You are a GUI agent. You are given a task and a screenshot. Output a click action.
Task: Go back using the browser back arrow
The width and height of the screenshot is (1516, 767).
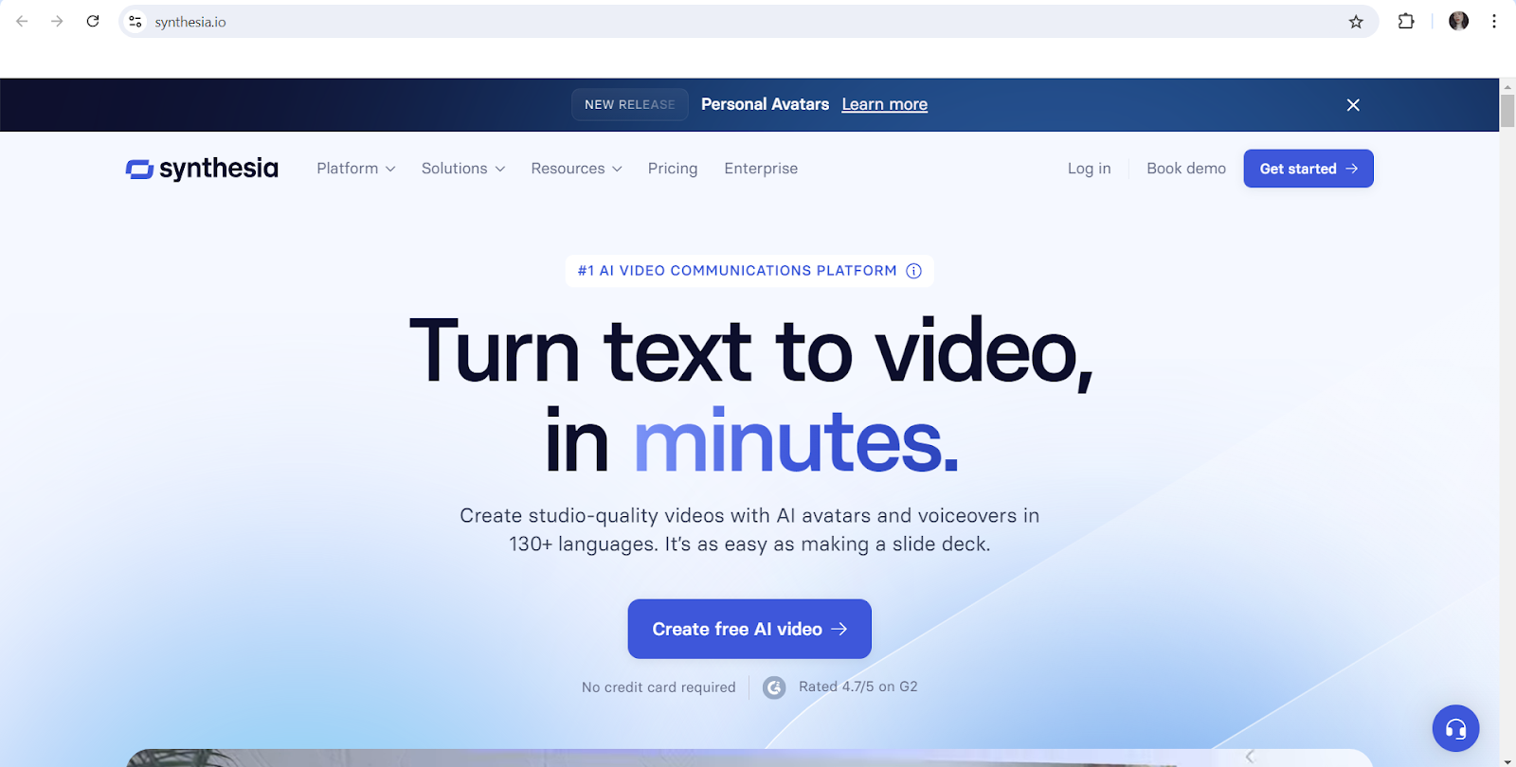point(22,21)
